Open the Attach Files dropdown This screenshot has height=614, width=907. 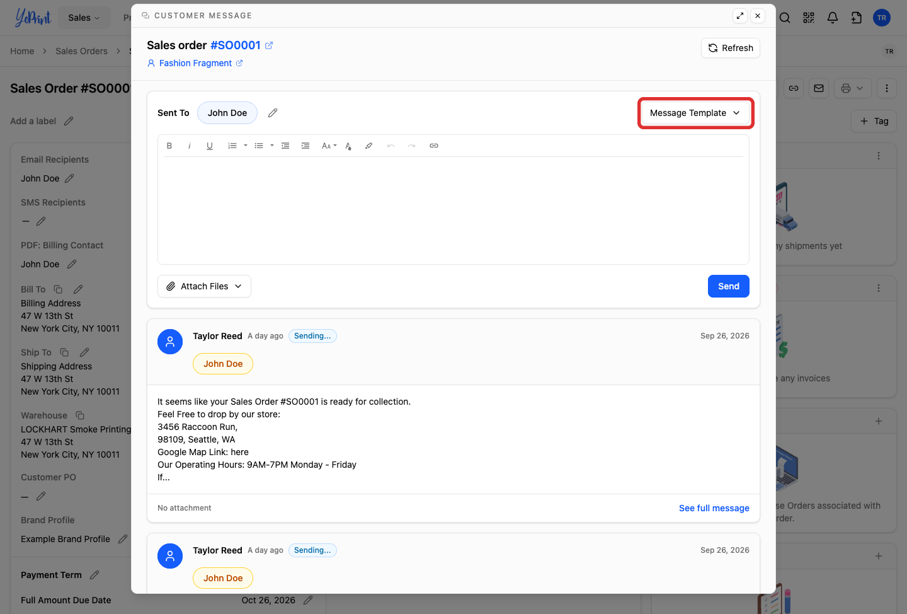(x=204, y=286)
